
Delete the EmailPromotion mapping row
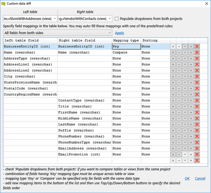(x=197, y=154)
